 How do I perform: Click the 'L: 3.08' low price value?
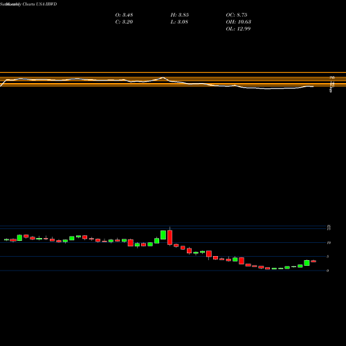point(179,22)
